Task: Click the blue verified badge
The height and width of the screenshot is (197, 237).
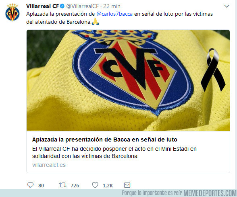Action: 62,6
